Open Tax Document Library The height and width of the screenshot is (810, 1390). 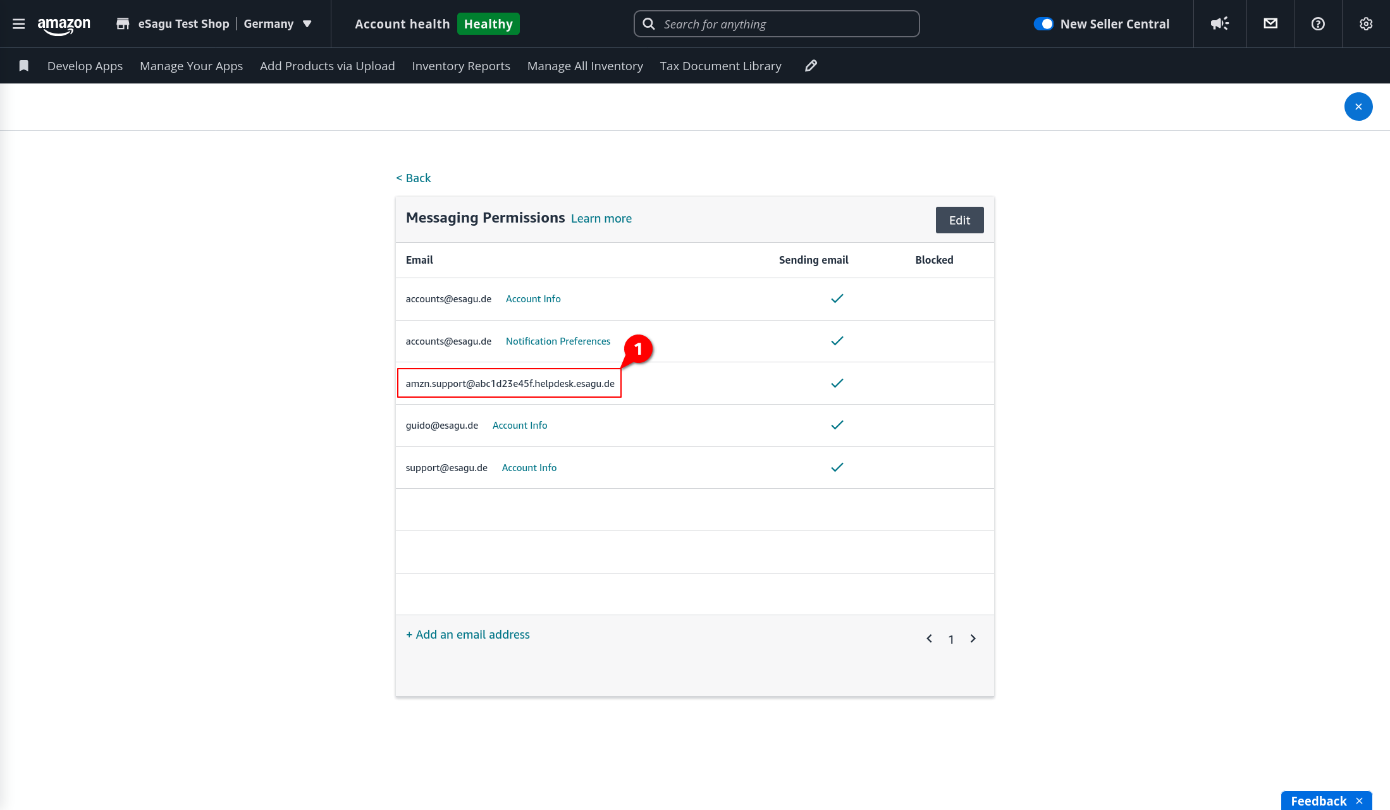point(720,66)
